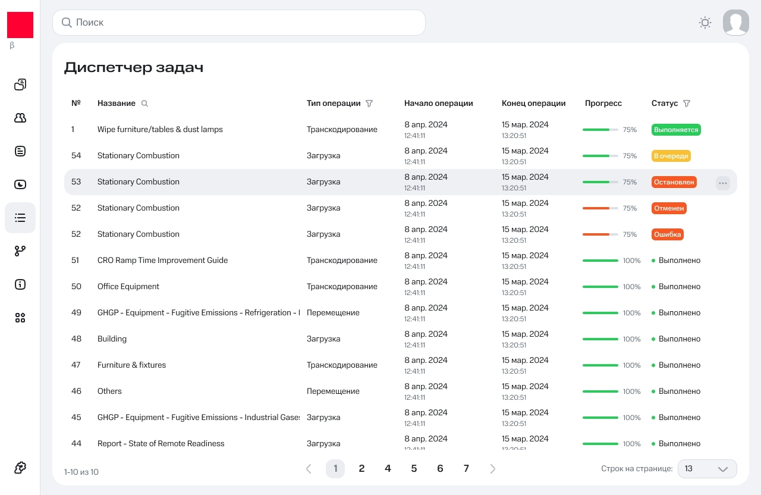The height and width of the screenshot is (495, 761).
Task: Go to page 4 of the task list
Action: (388, 469)
